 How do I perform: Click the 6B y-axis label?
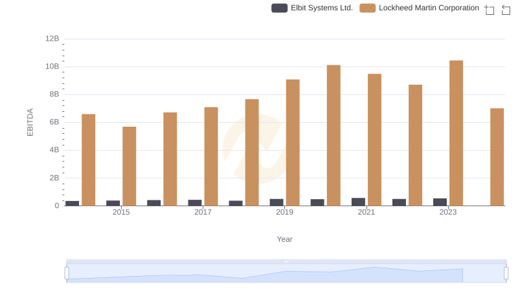[x=54, y=122]
